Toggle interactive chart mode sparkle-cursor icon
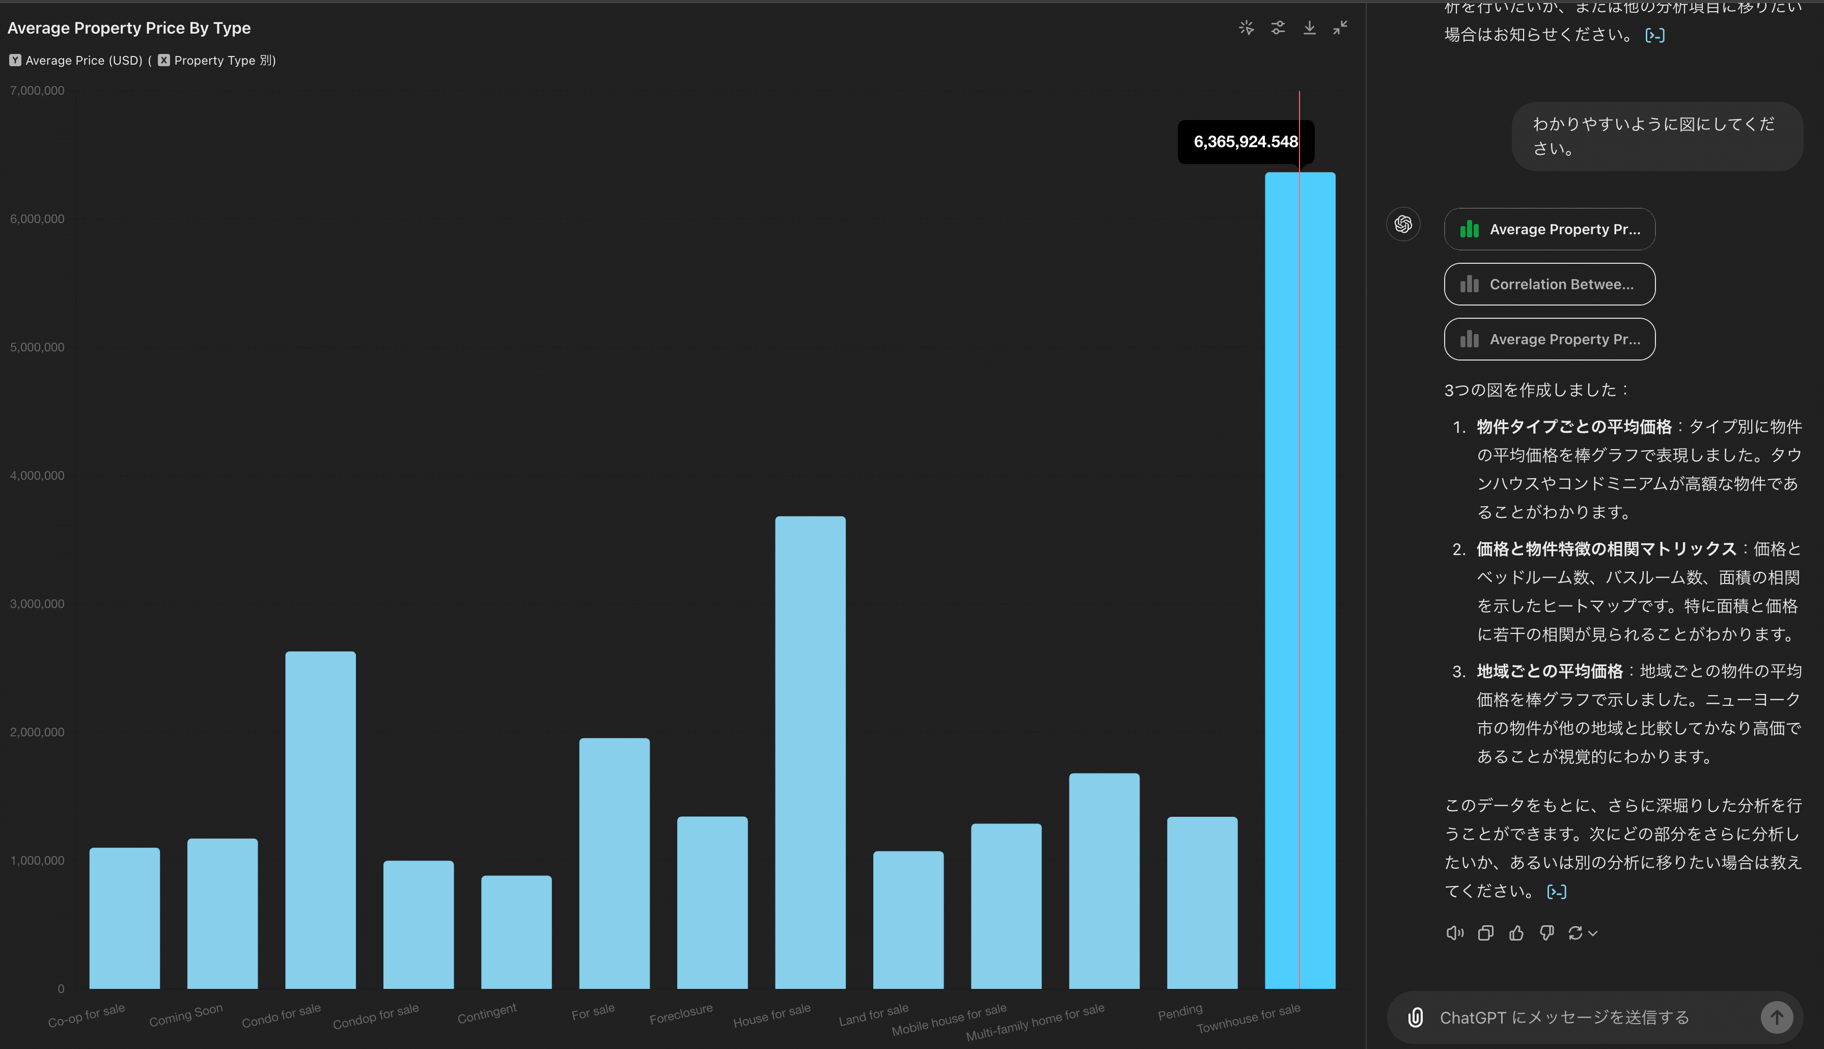This screenshot has height=1049, width=1824. (x=1246, y=27)
